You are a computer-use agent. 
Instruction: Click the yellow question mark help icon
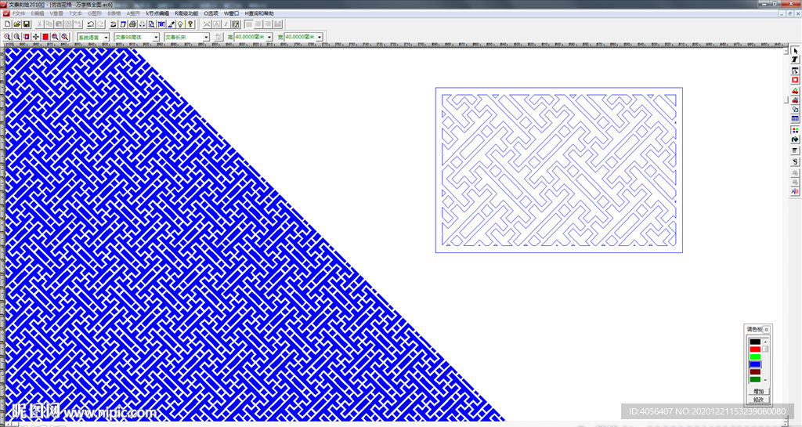click(x=190, y=24)
